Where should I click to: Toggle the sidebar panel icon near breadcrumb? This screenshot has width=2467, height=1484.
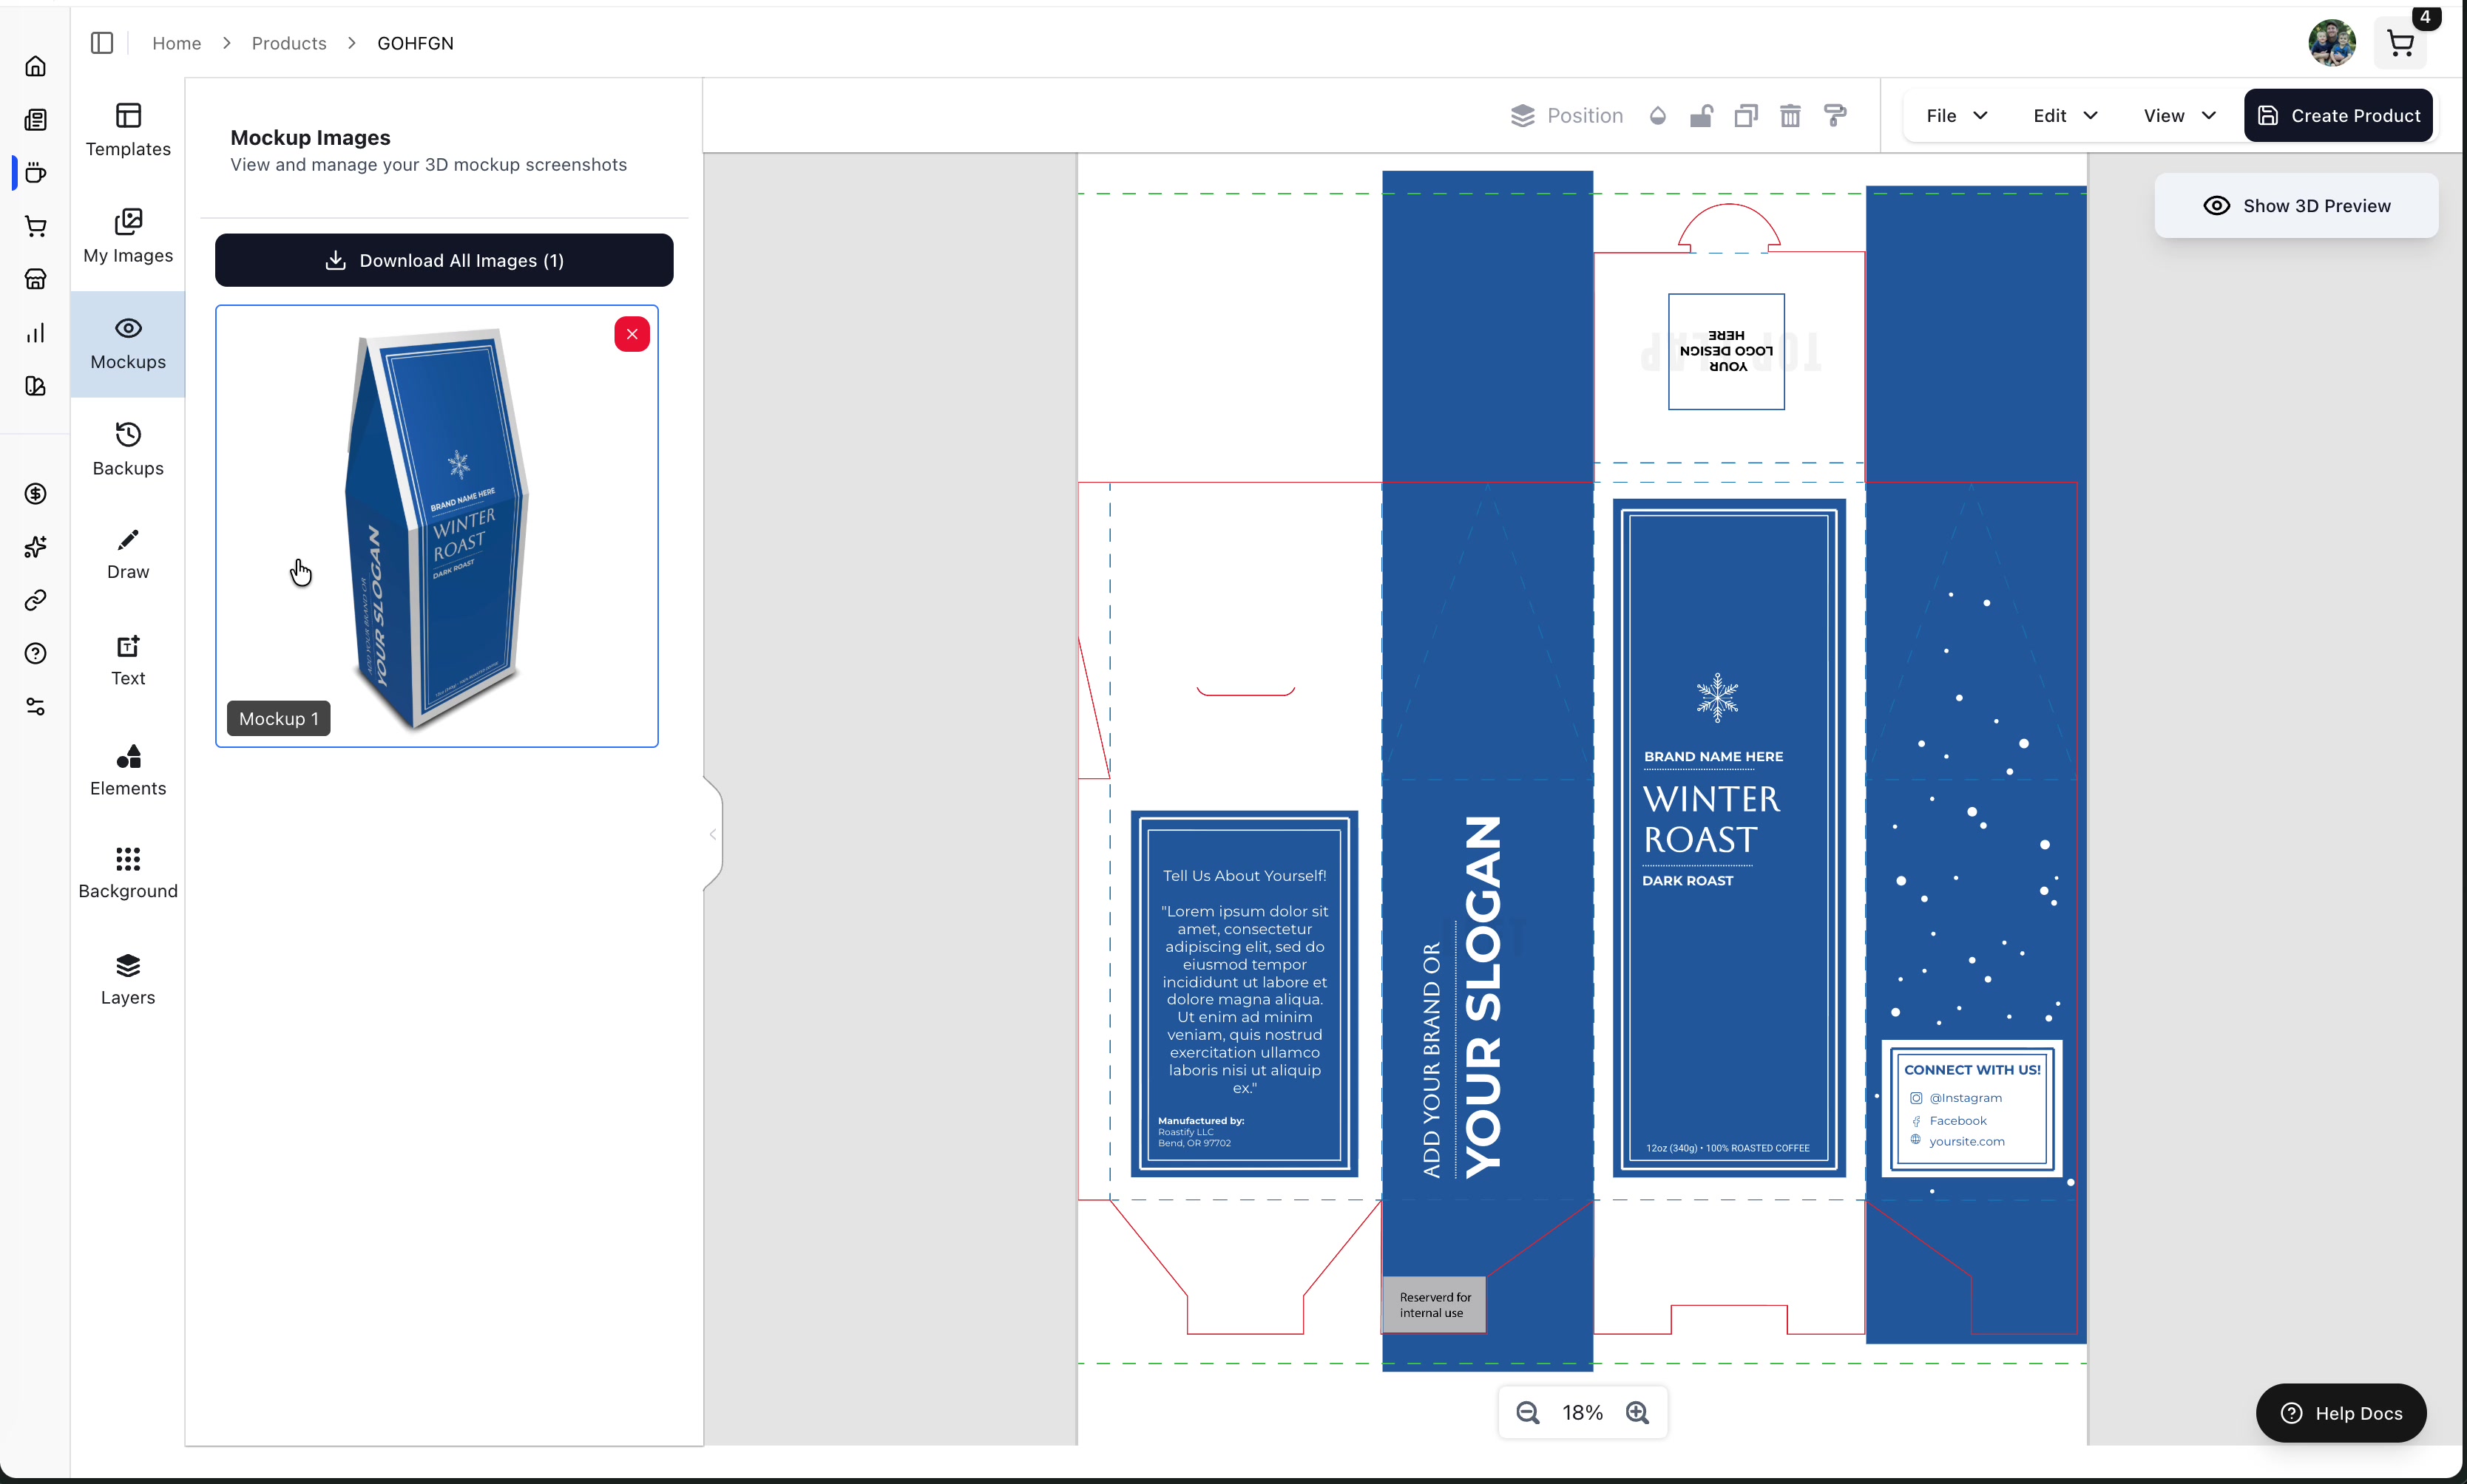102,43
